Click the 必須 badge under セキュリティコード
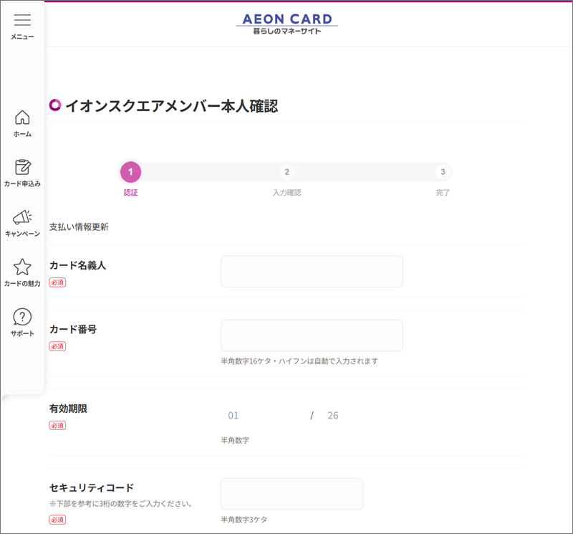Viewport: 573px width, 534px height. [x=57, y=520]
